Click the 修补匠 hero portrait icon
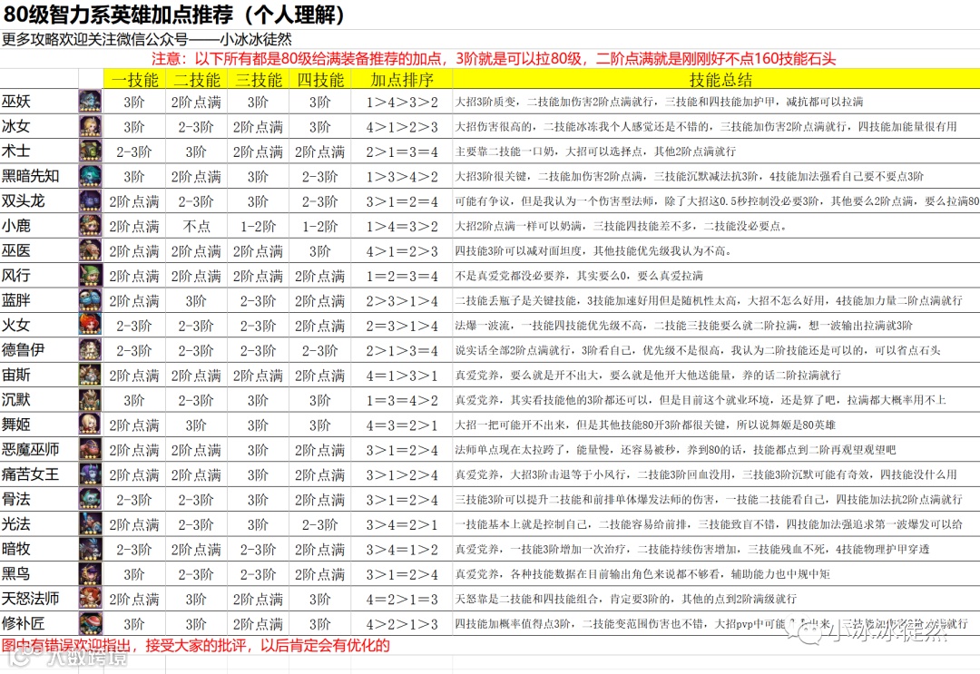This screenshot has width=980, height=674. (90, 623)
